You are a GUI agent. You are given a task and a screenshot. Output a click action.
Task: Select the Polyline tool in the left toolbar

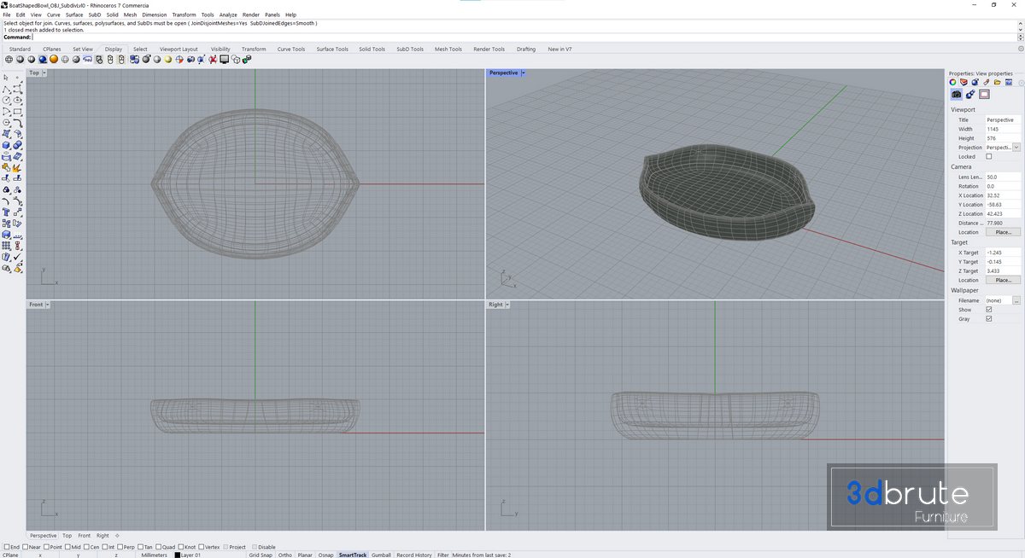(6, 89)
